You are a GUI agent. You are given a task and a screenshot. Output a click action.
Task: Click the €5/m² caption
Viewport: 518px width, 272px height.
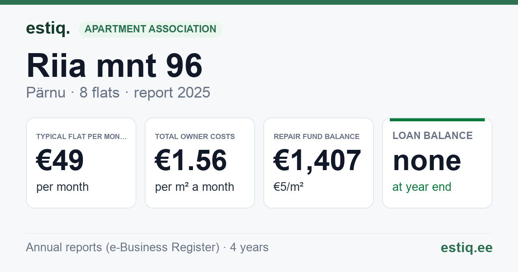click(x=288, y=187)
